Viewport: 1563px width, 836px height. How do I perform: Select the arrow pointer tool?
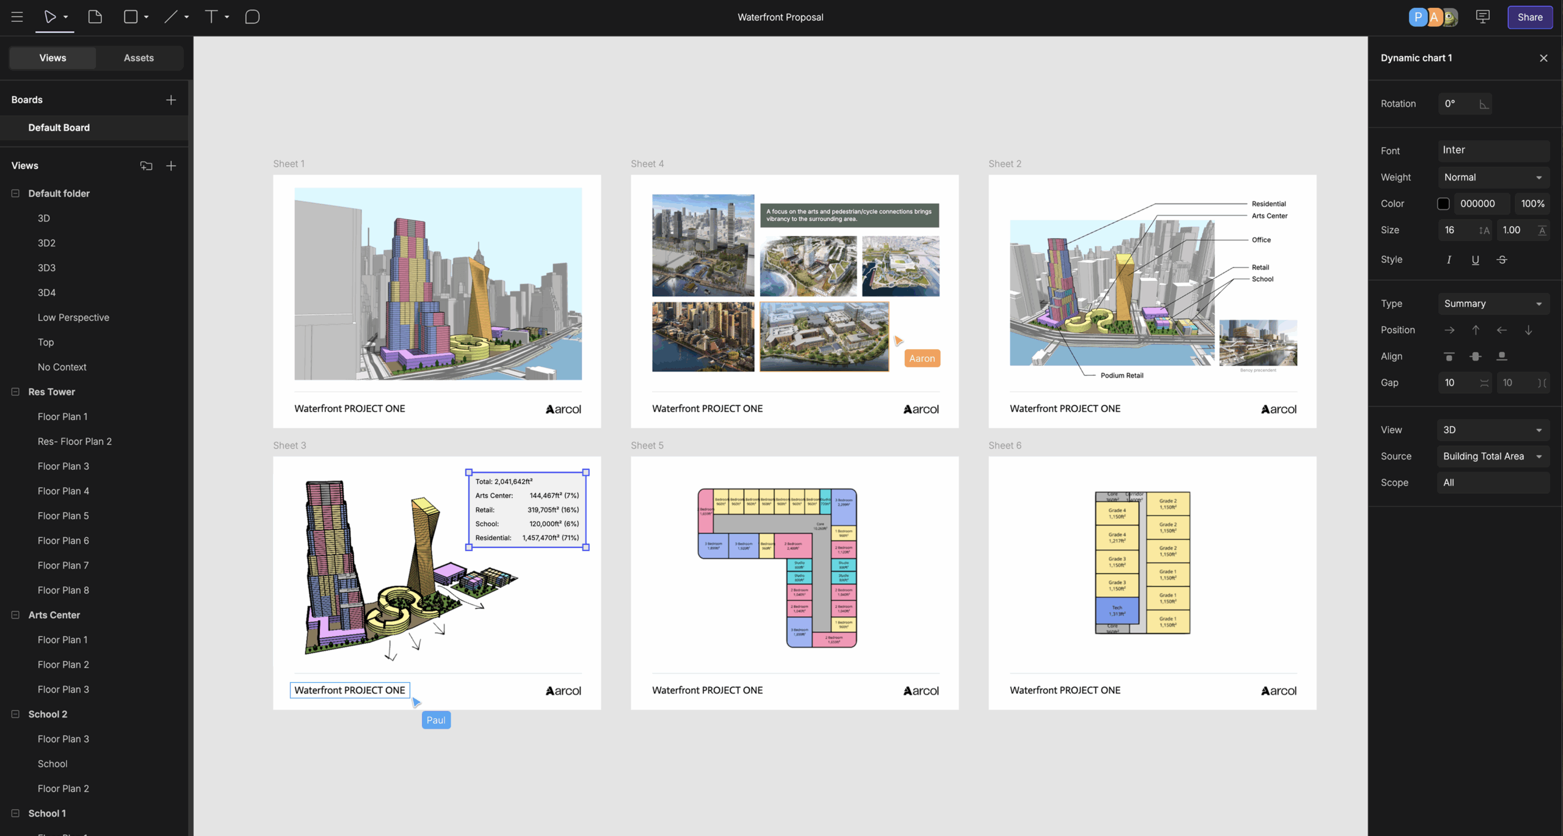pyautogui.click(x=50, y=17)
